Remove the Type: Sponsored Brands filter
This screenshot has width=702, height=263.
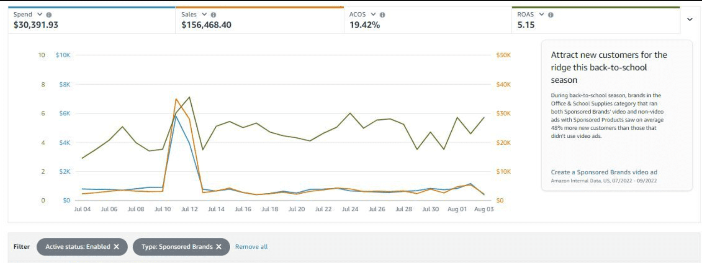219,247
